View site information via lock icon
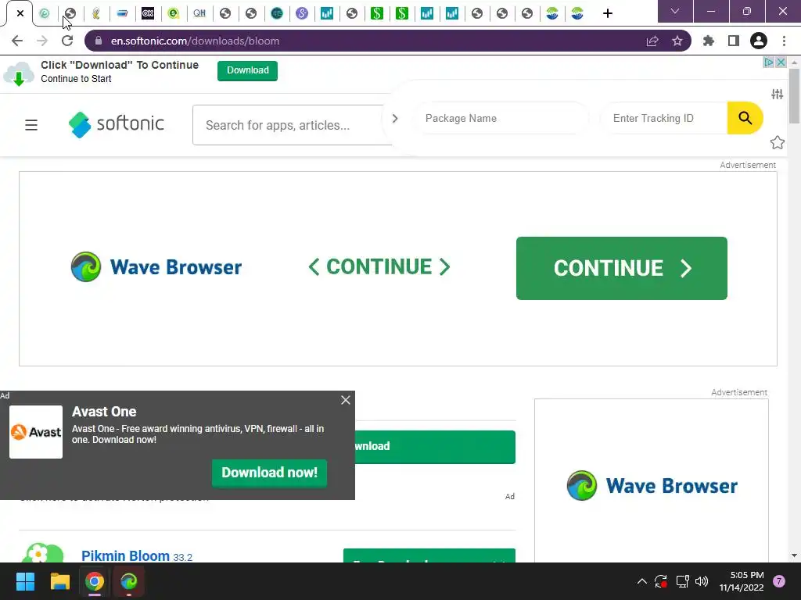This screenshot has width=801, height=600. (x=99, y=41)
